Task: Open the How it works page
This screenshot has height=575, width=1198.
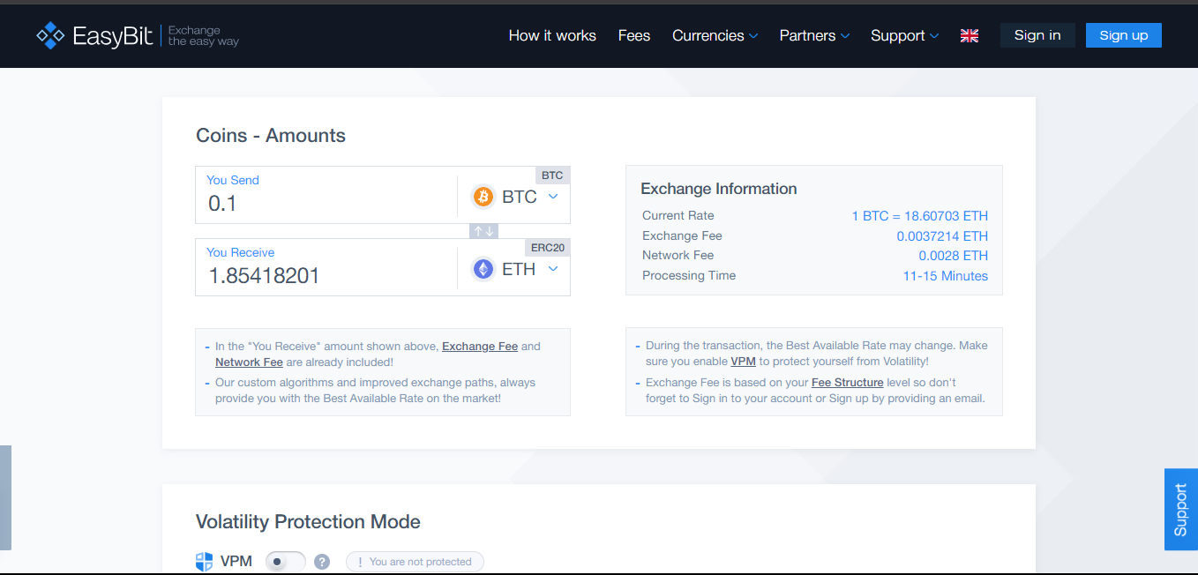Action: [x=552, y=35]
